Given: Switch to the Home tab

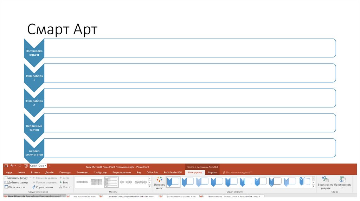Looking at the screenshot, I should click(x=22, y=172).
